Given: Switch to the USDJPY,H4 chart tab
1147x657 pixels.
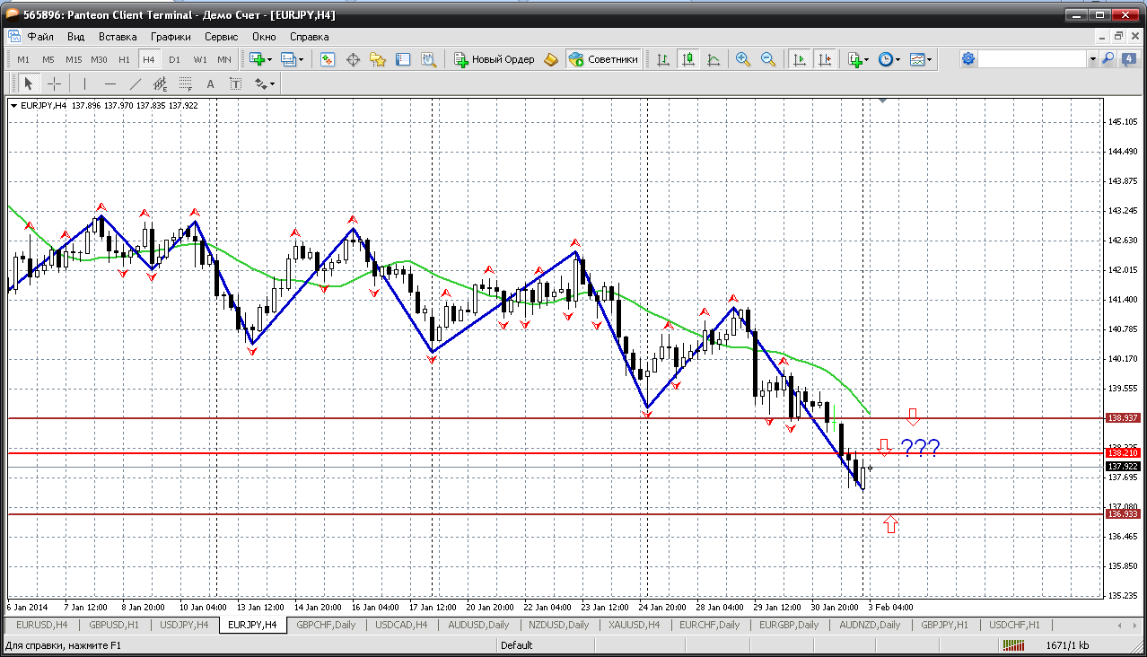Looking at the screenshot, I should tap(183, 625).
